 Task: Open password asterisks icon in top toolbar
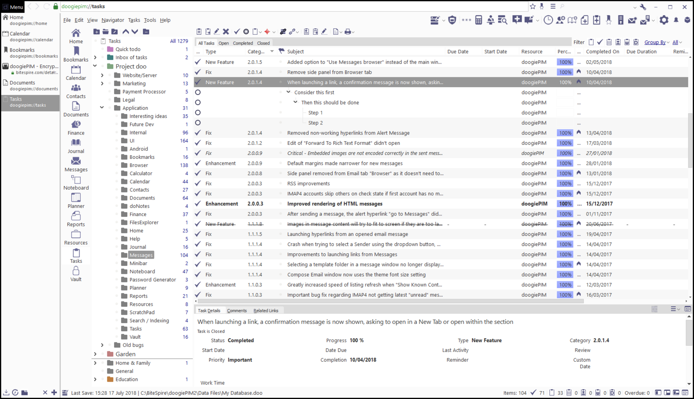pyautogui.click(x=466, y=20)
